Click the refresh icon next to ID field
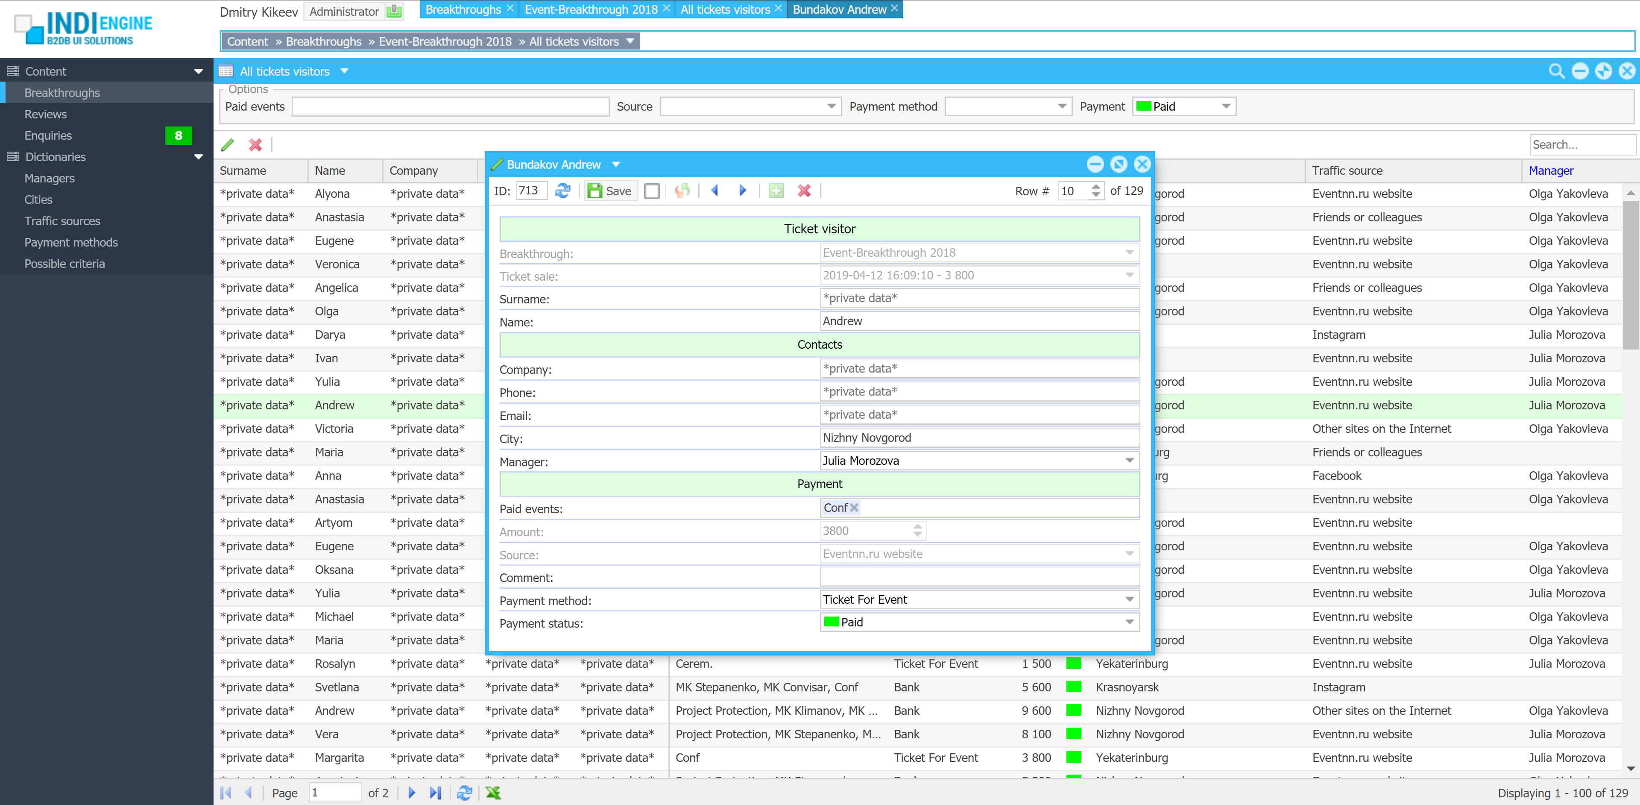1640x805 pixels. tap(562, 191)
